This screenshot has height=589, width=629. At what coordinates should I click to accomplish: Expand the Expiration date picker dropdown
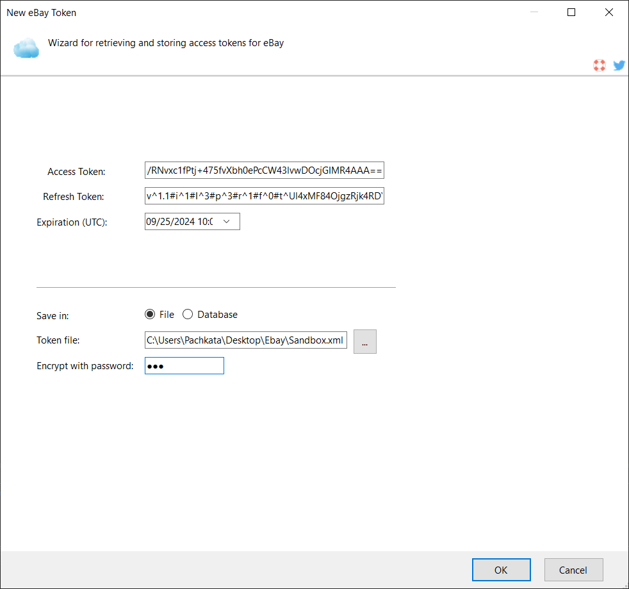click(x=227, y=222)
